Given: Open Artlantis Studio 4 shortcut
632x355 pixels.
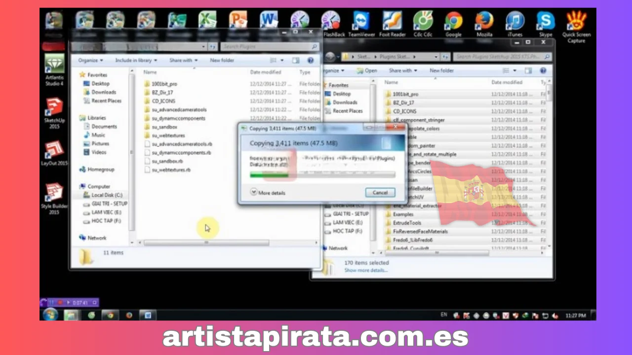Looking at the screenshot, I should (x=54, y=70).
